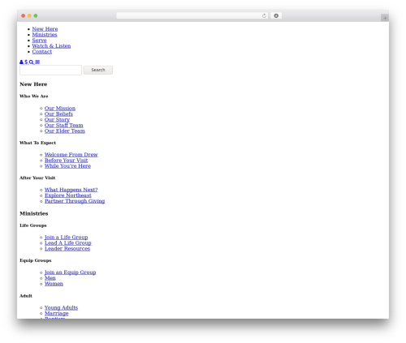
Task: Click the yellow minimize window button
Action: coord(29,16)
